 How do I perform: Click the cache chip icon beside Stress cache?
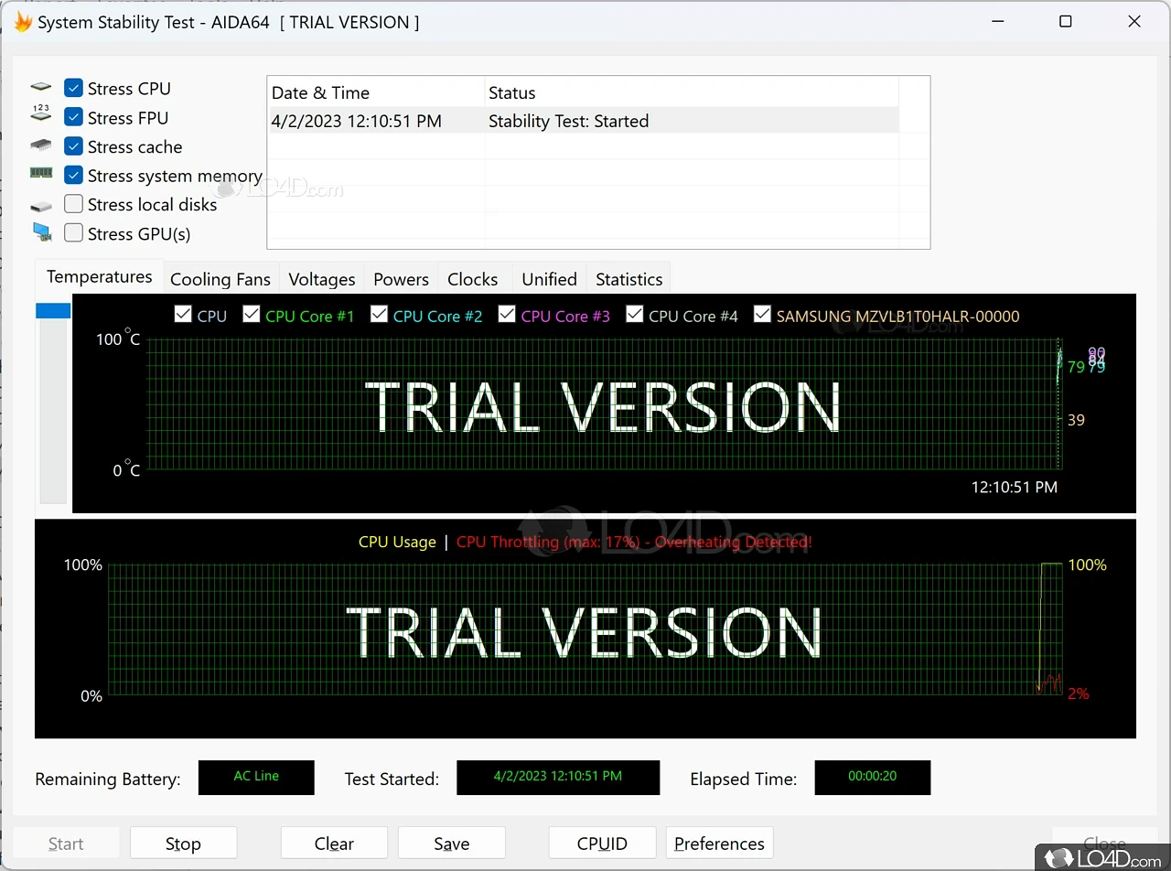coord(41,145)
